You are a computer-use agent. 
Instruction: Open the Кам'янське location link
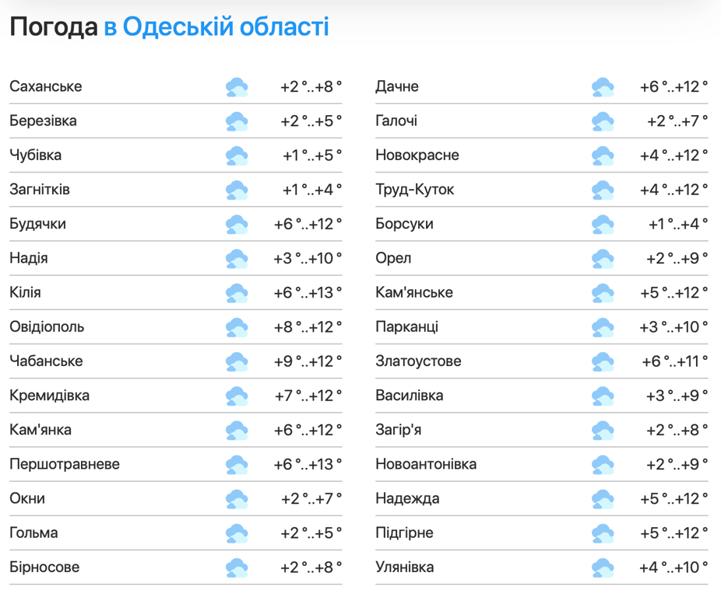pos(414,292)
